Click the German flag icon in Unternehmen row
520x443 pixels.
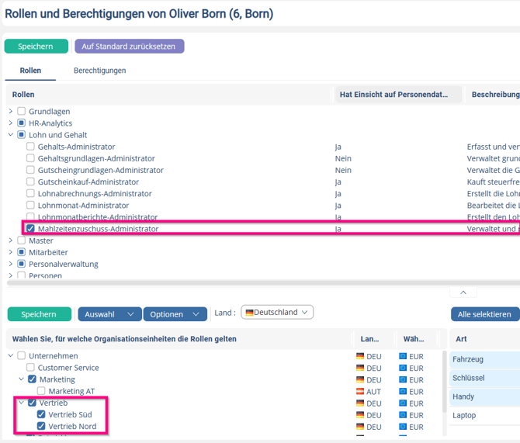click(360, 356)
